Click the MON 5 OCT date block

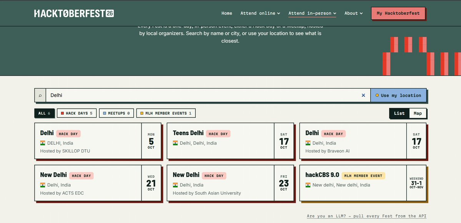tap(151, 141)
